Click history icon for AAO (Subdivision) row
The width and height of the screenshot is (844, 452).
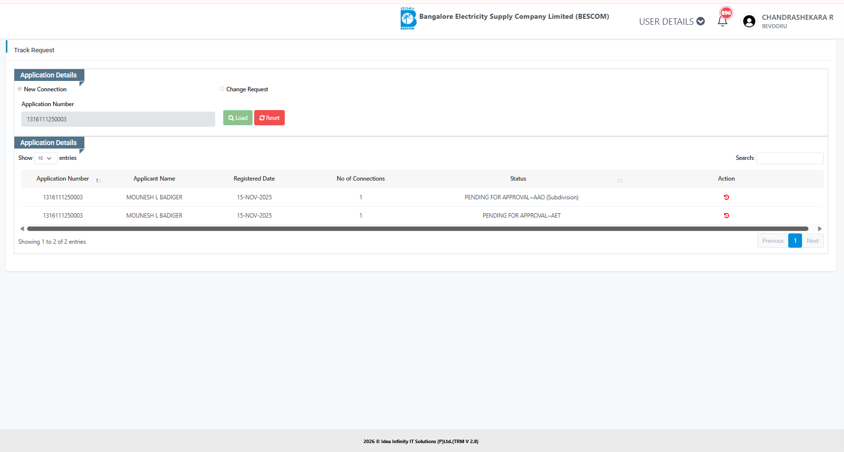coord(726,197)
